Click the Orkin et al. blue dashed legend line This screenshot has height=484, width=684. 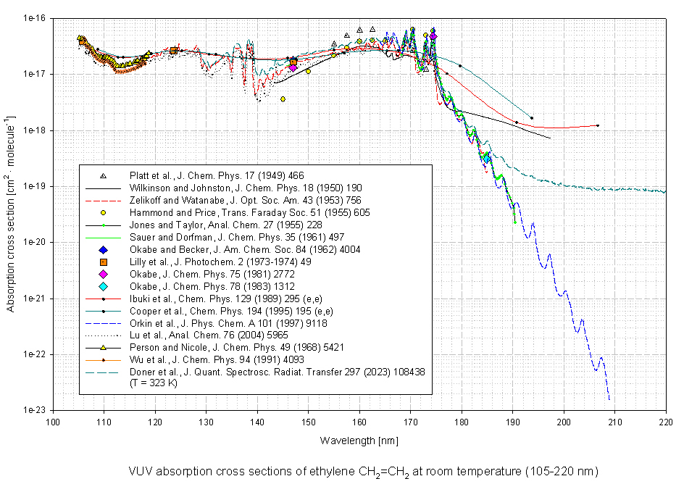point(103,322)
